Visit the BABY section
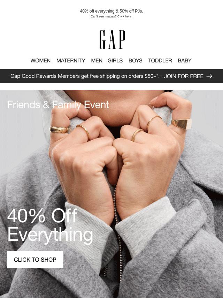This screenshot has width=223, height=298. [x=184, y=60]
